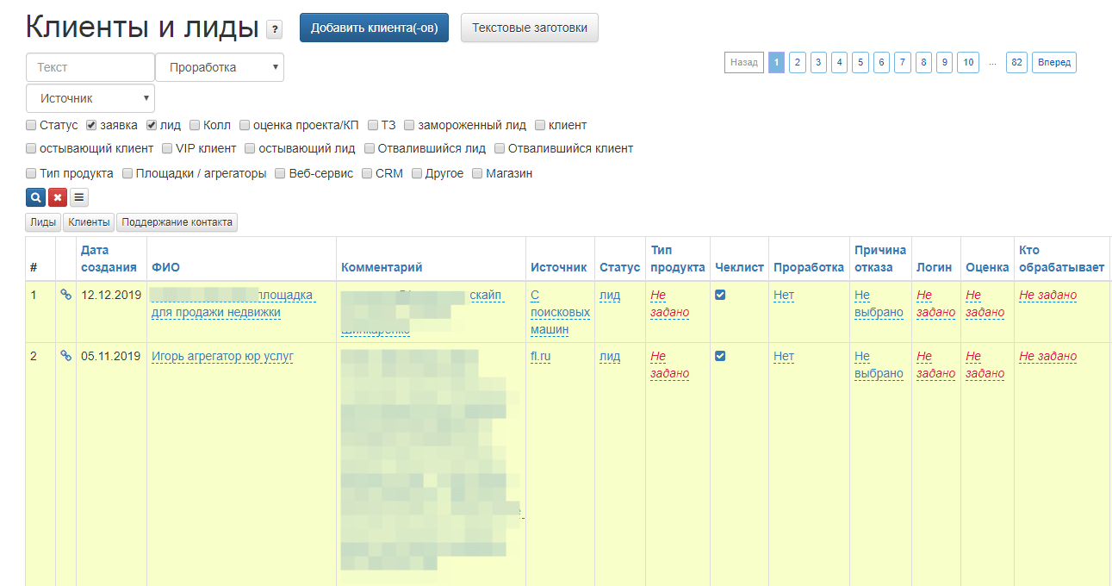Viewport: 1112px width, 586px height.
Task: Go to page 5 in pagination
Action: click(860, 63)
